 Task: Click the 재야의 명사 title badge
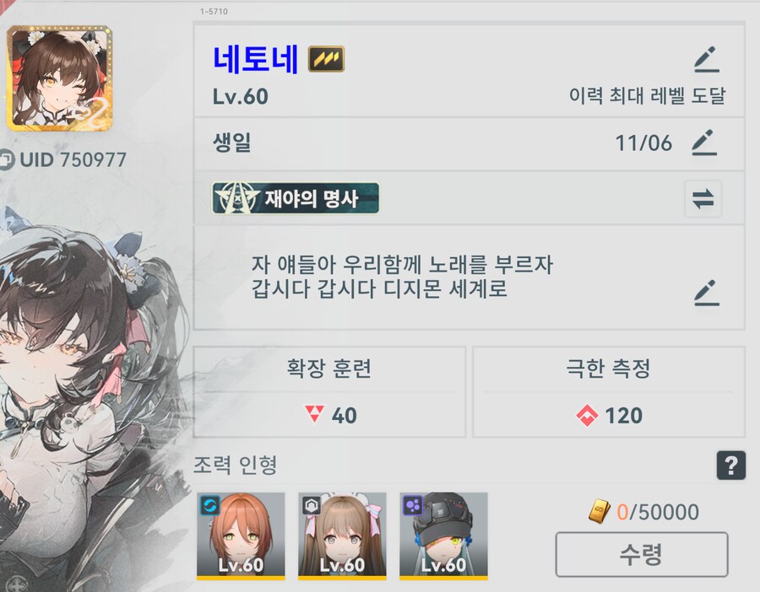[296, 198]
